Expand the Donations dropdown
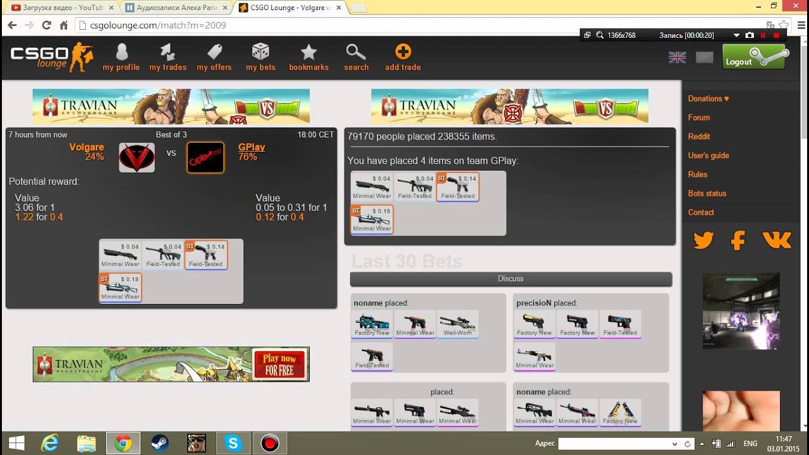Image resolution: width=809 pixels, height=455 pixels. 709,99
